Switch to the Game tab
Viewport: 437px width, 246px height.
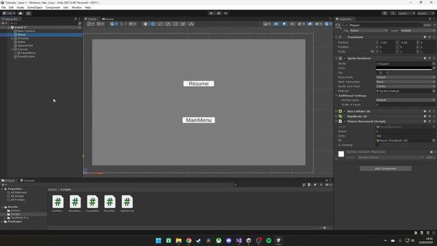pos(108,19)
